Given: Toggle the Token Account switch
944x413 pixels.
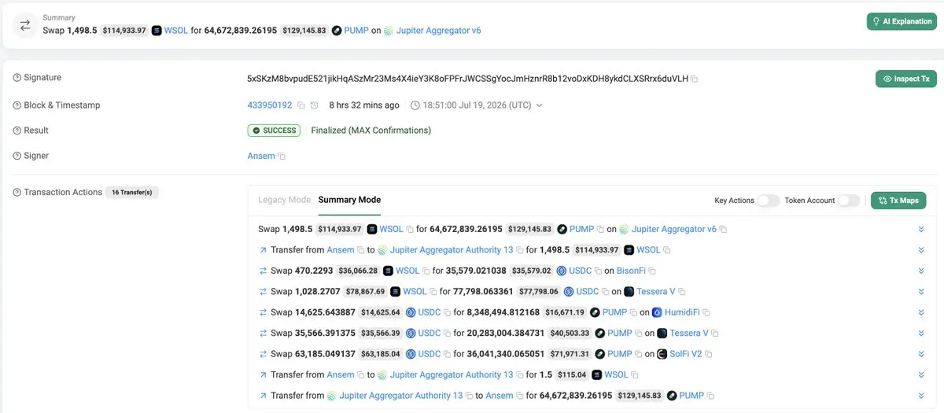Looking at the screenshot, I should click(849, 201).
